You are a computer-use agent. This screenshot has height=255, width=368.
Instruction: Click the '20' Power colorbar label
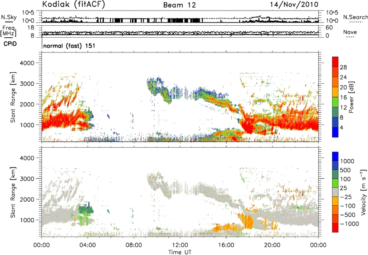click(x=343, y=87)
